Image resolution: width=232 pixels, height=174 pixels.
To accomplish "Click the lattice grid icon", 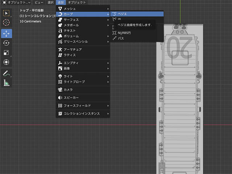I will click(60, 55).
